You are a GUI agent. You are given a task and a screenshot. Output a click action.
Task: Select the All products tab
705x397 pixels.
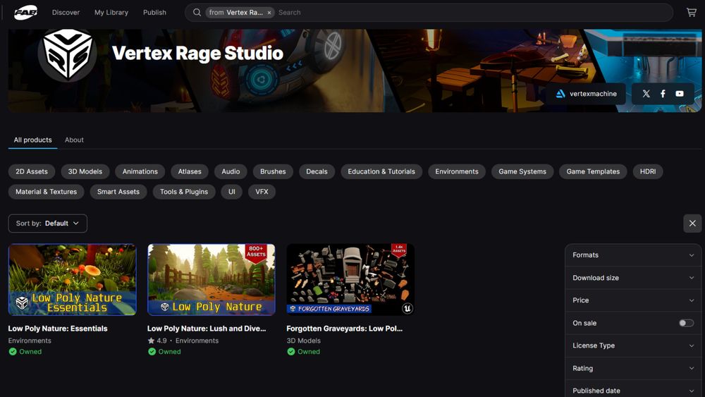33,140
